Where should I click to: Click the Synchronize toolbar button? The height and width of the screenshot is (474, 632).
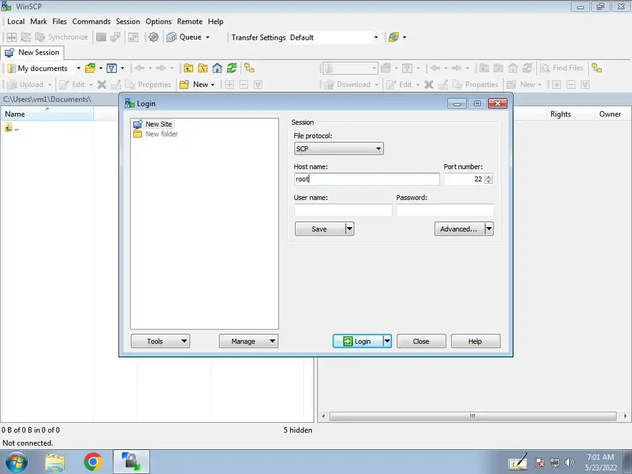tap(62, 37)
